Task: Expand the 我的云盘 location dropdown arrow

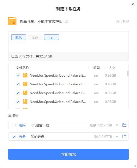Action: point(117,137)
